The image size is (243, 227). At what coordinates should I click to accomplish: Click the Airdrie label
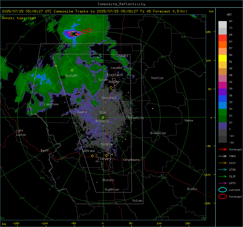coord(106,144)
